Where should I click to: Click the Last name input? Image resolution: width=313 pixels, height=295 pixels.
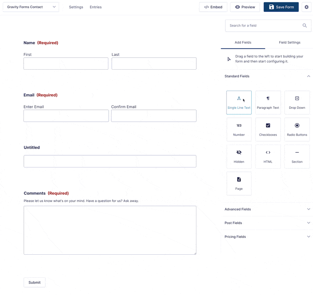coord(154,63)
